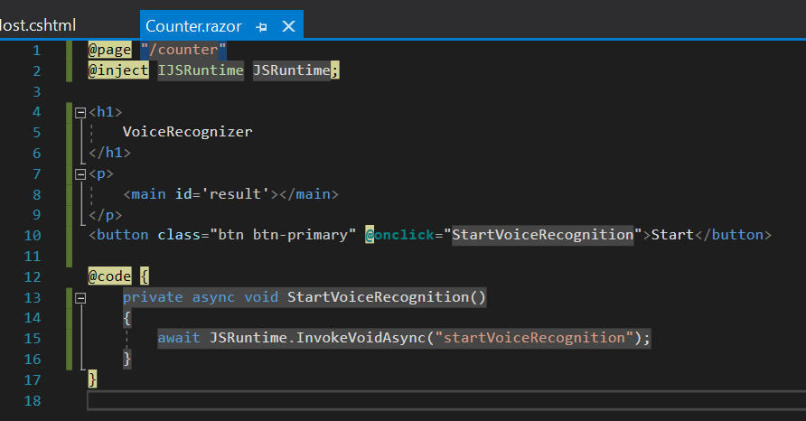Image resolution: width=806 pixels, height=421 pixels.
Task: Click the @code directive
Action: [x=110, y=276]
